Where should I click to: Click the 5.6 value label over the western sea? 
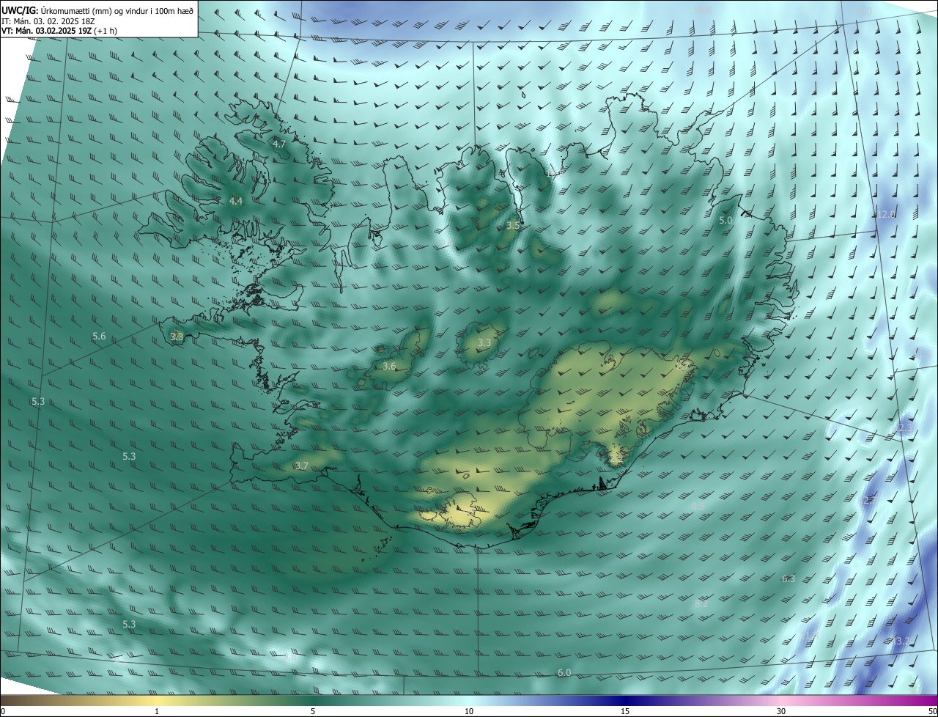pos(99,337)
